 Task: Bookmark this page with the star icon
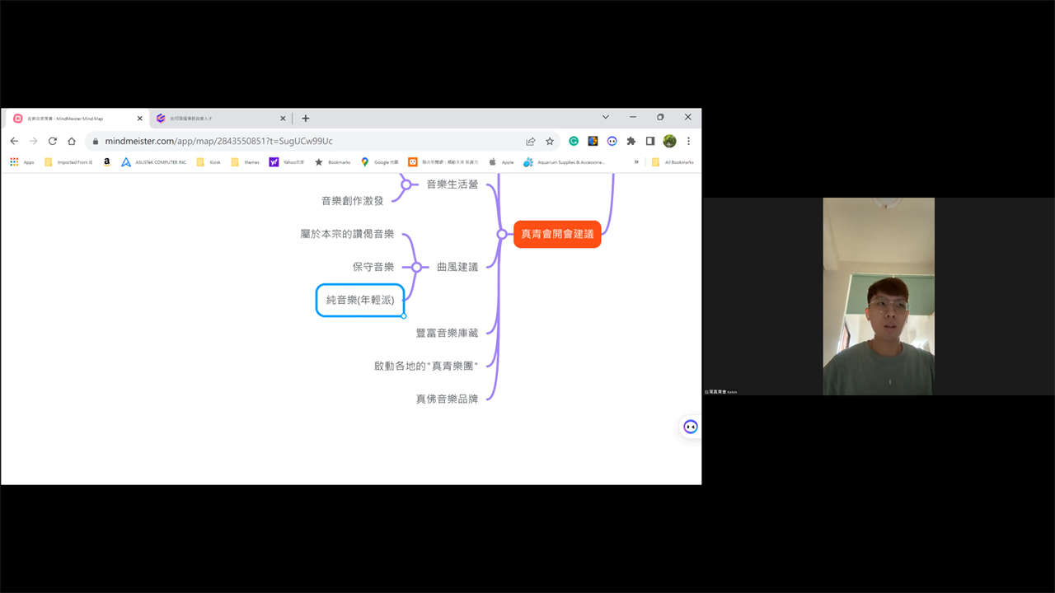pos(550,141)
